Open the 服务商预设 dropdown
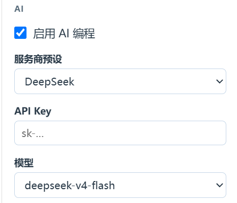 pyautogui.click(x=120, y=81)
